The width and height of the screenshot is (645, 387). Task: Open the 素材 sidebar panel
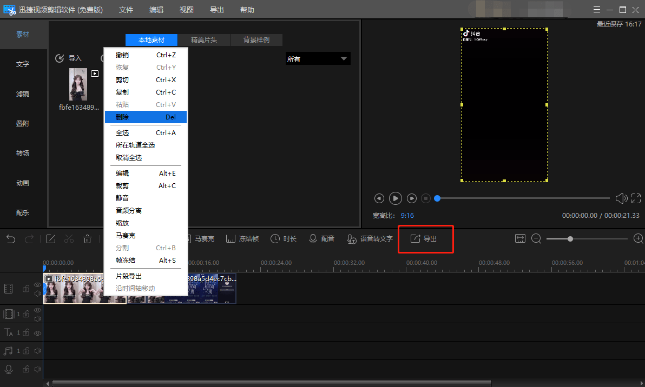pyautogui.click(x=23, y=35)
